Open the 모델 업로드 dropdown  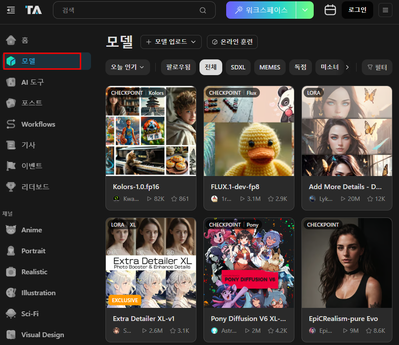click(x=171, y=42)
